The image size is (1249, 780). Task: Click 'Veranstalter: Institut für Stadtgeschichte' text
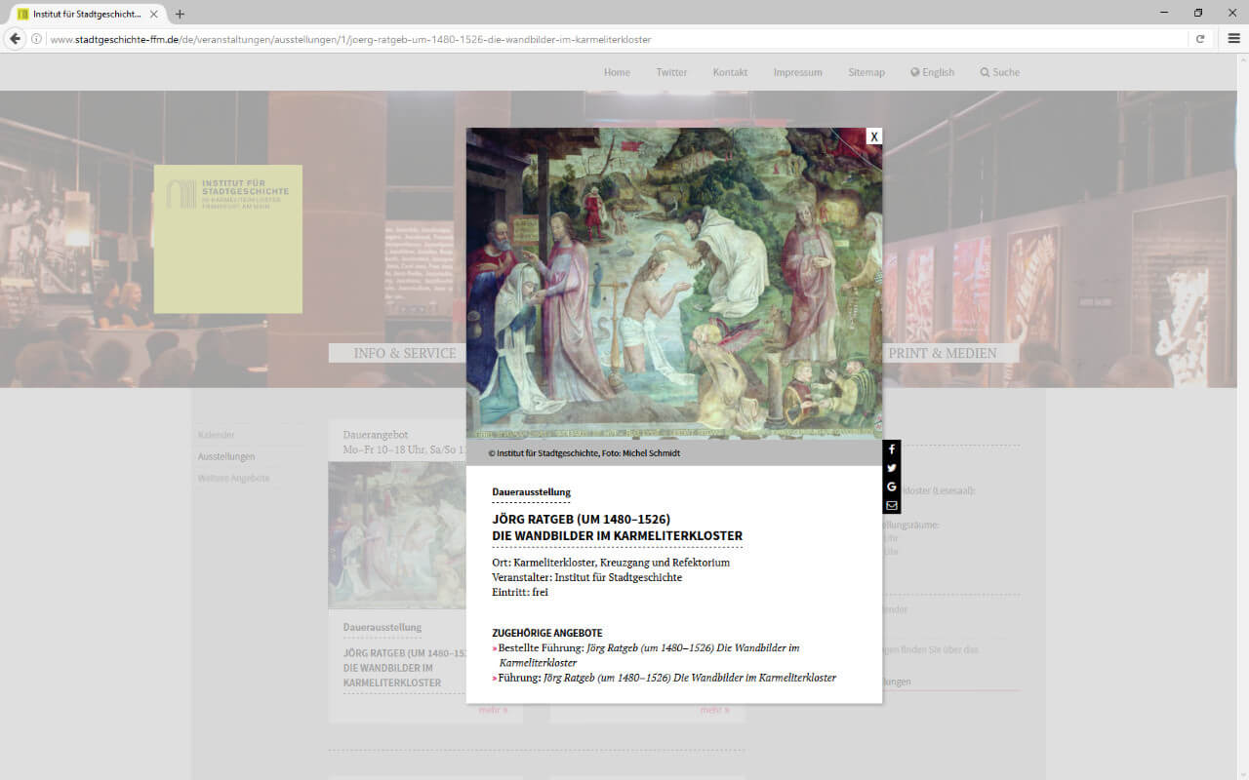point(587,577)
